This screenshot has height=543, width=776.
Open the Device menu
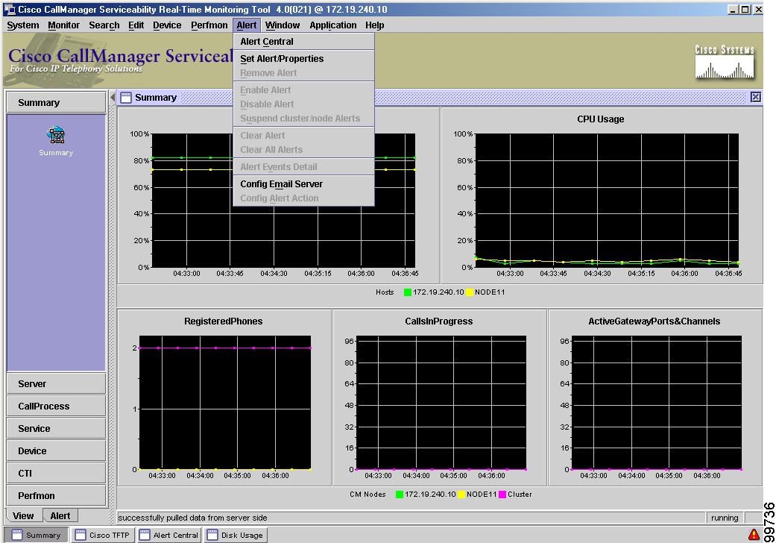[x=167, y=25]
